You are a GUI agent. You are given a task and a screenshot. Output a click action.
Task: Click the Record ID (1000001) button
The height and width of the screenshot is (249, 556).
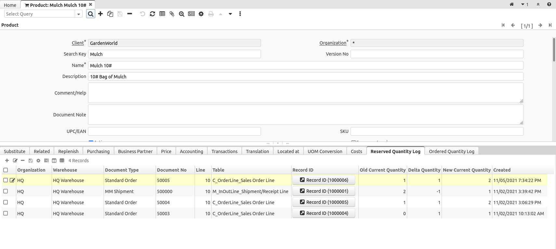(x=324, y=191)
